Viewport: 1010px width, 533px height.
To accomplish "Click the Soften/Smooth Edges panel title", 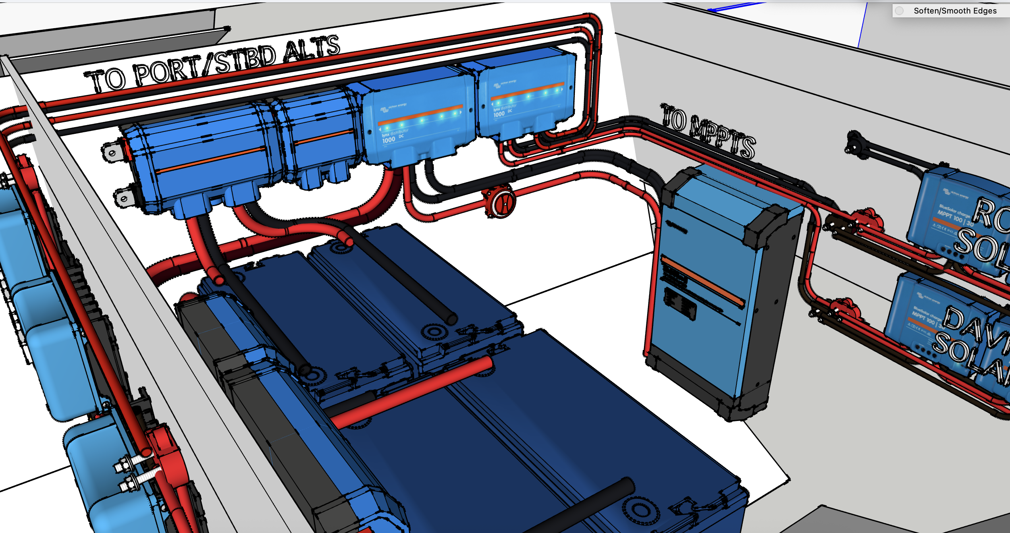I will [955, 11].
